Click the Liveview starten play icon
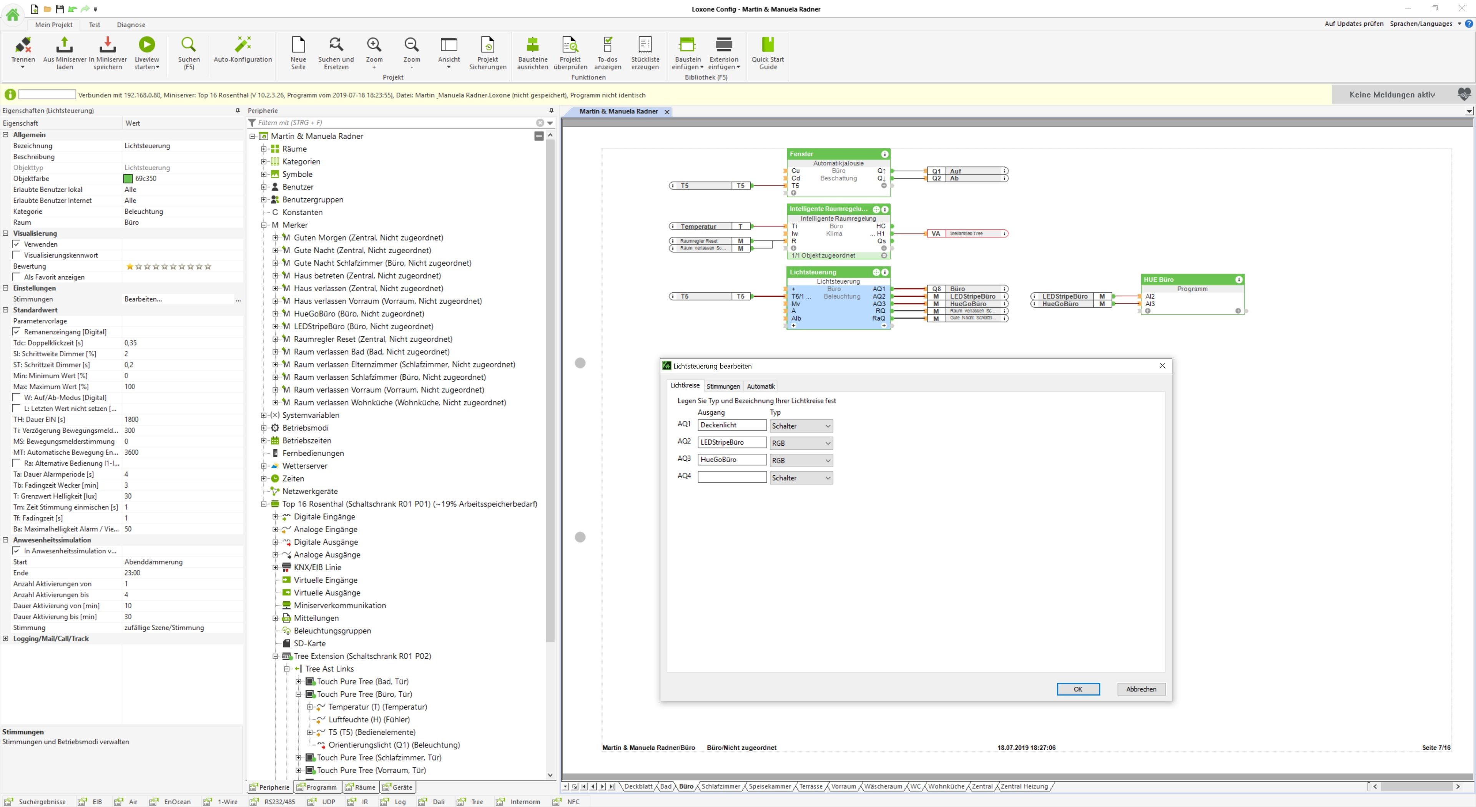1476x807 pixels. 147,45
